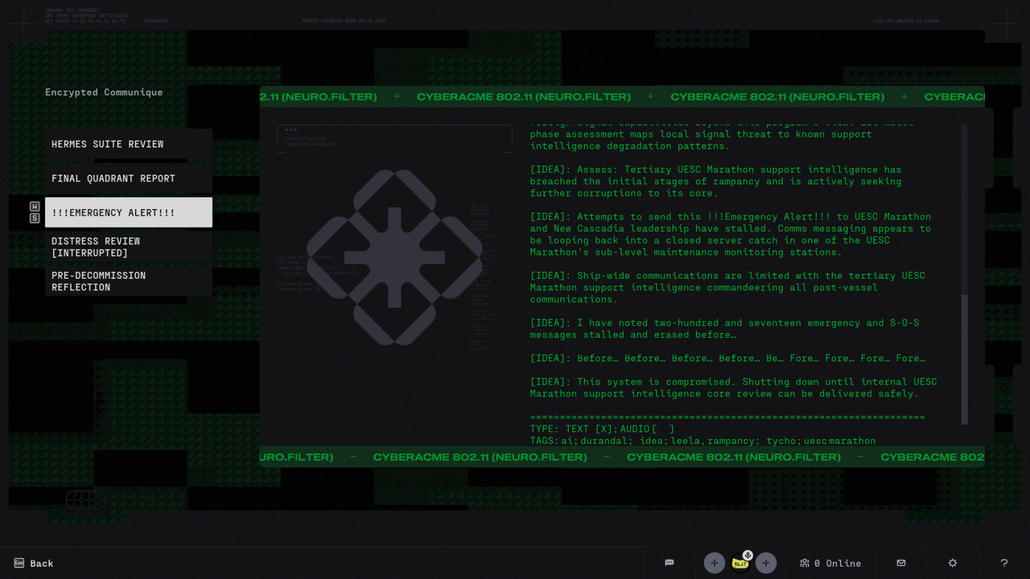Select the !!!Emergency Alert!!! entry
The width and height of the screenshot is (1030, 579).
pos(129,212)
